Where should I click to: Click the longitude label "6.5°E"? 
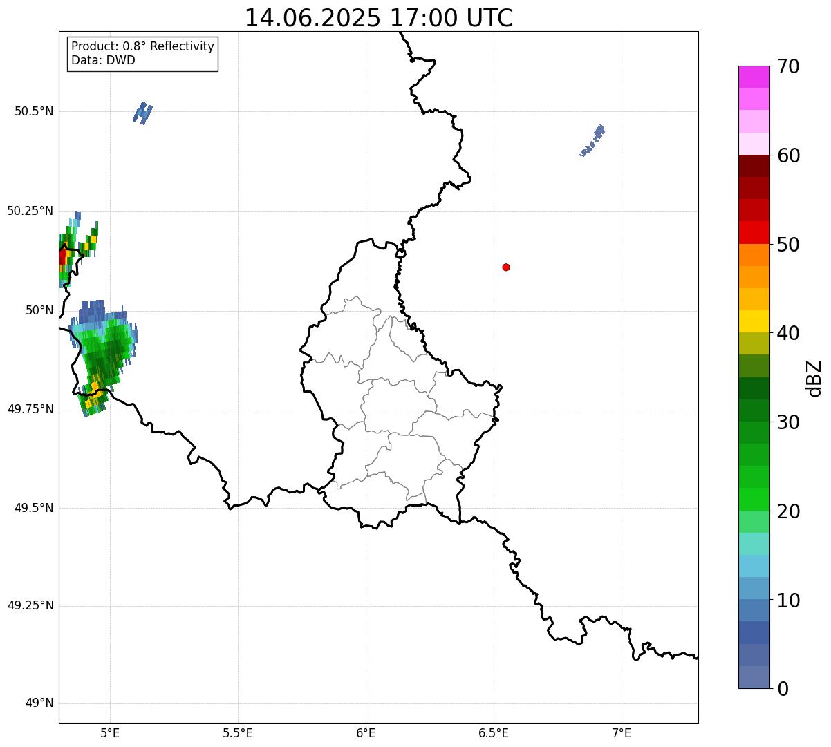[494, 732]
